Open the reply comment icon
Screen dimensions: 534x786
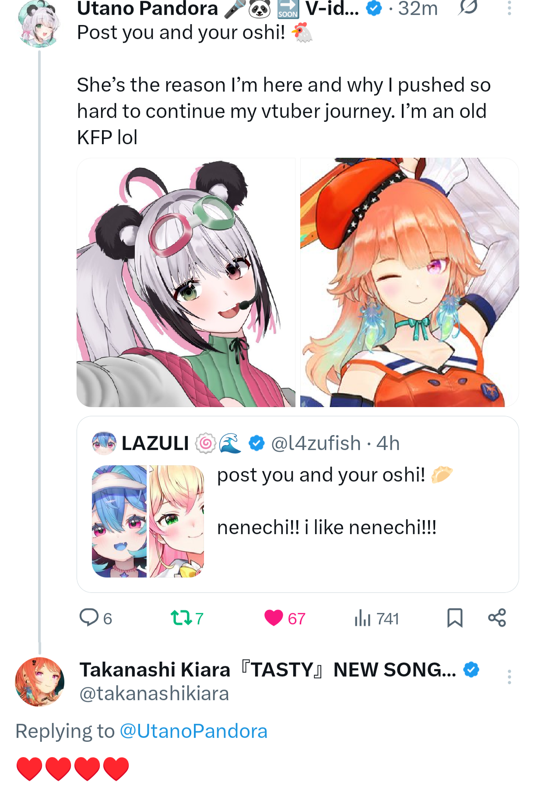click(x=89, y=617)
